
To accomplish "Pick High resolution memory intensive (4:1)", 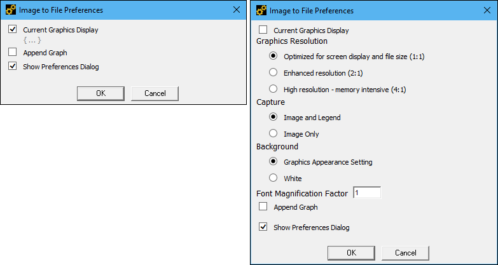I will coord(273,89).
